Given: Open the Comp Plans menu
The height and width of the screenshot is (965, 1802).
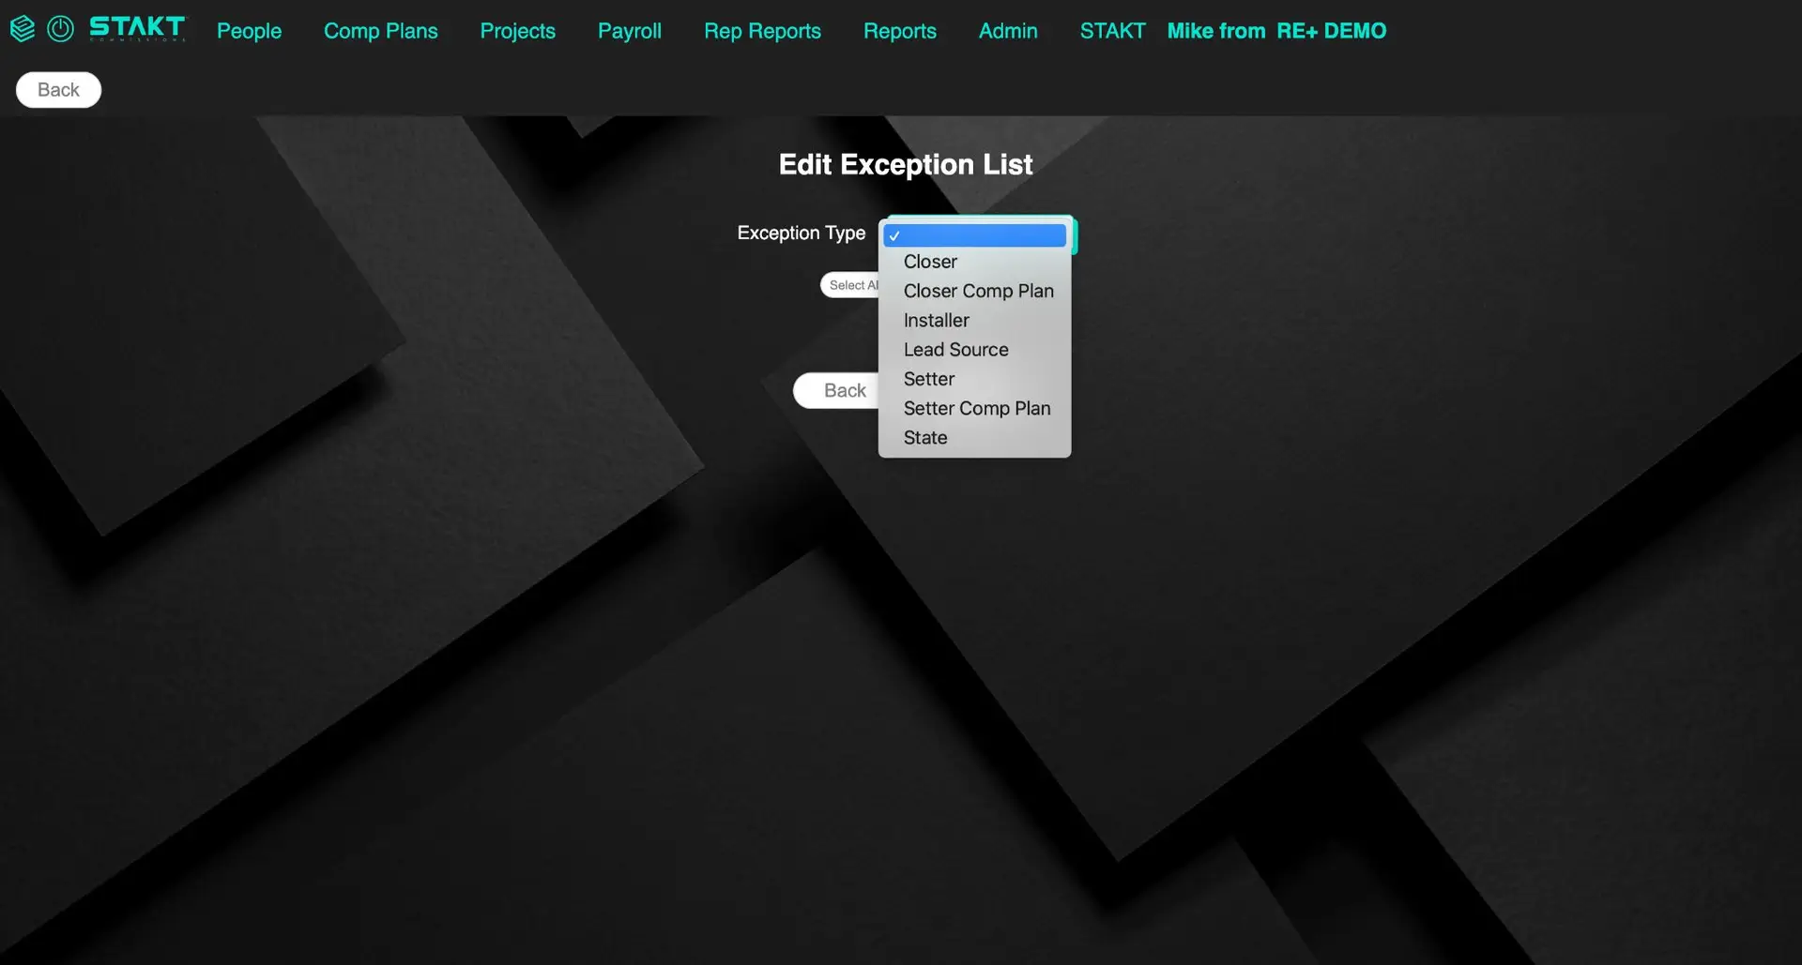Looking at the screenshot, I should pos(381,31).
